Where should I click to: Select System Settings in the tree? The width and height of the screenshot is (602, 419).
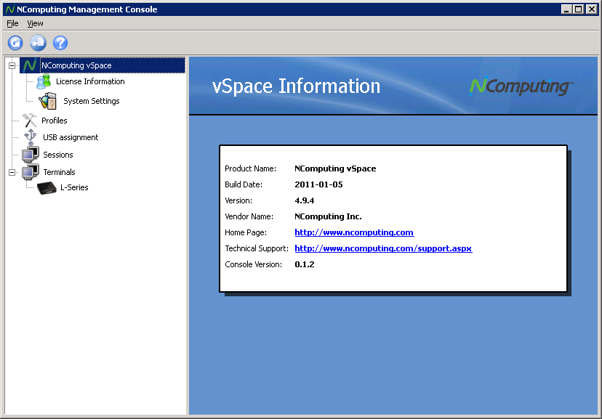pos(92,101)
